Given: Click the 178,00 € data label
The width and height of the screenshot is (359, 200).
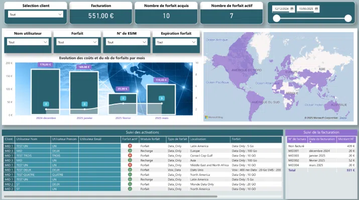Looking at the screenshot, I should [45, 65].
